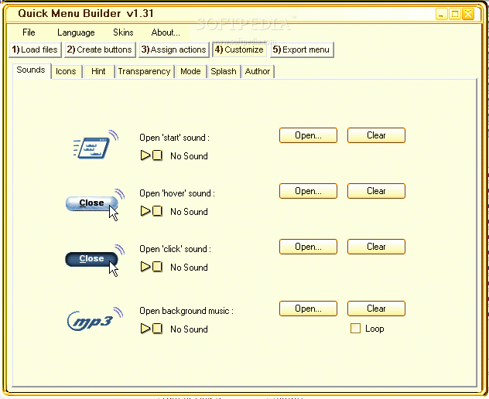Play the 'start' sound preview
This screenshot has height=399, width=489.
[145, 155]
